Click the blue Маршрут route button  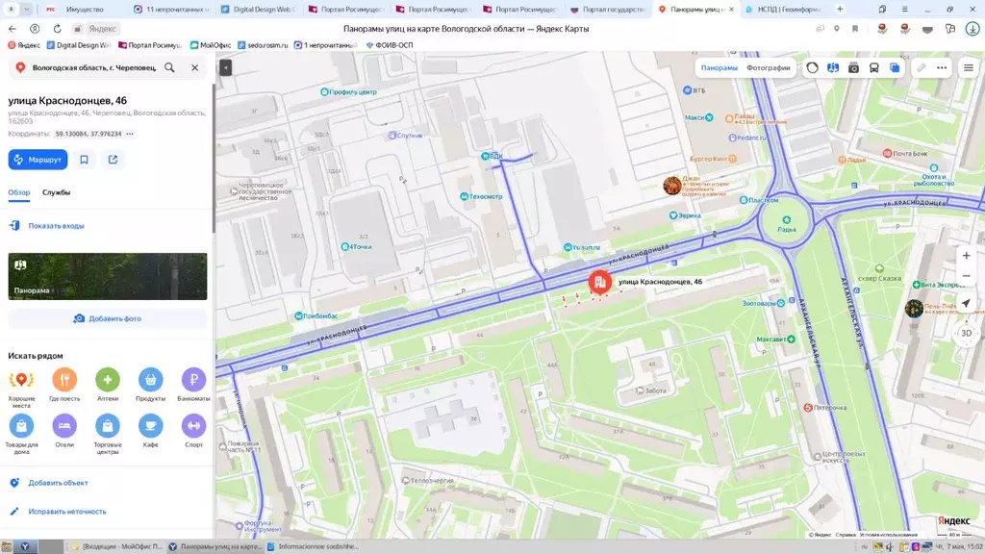38,160
